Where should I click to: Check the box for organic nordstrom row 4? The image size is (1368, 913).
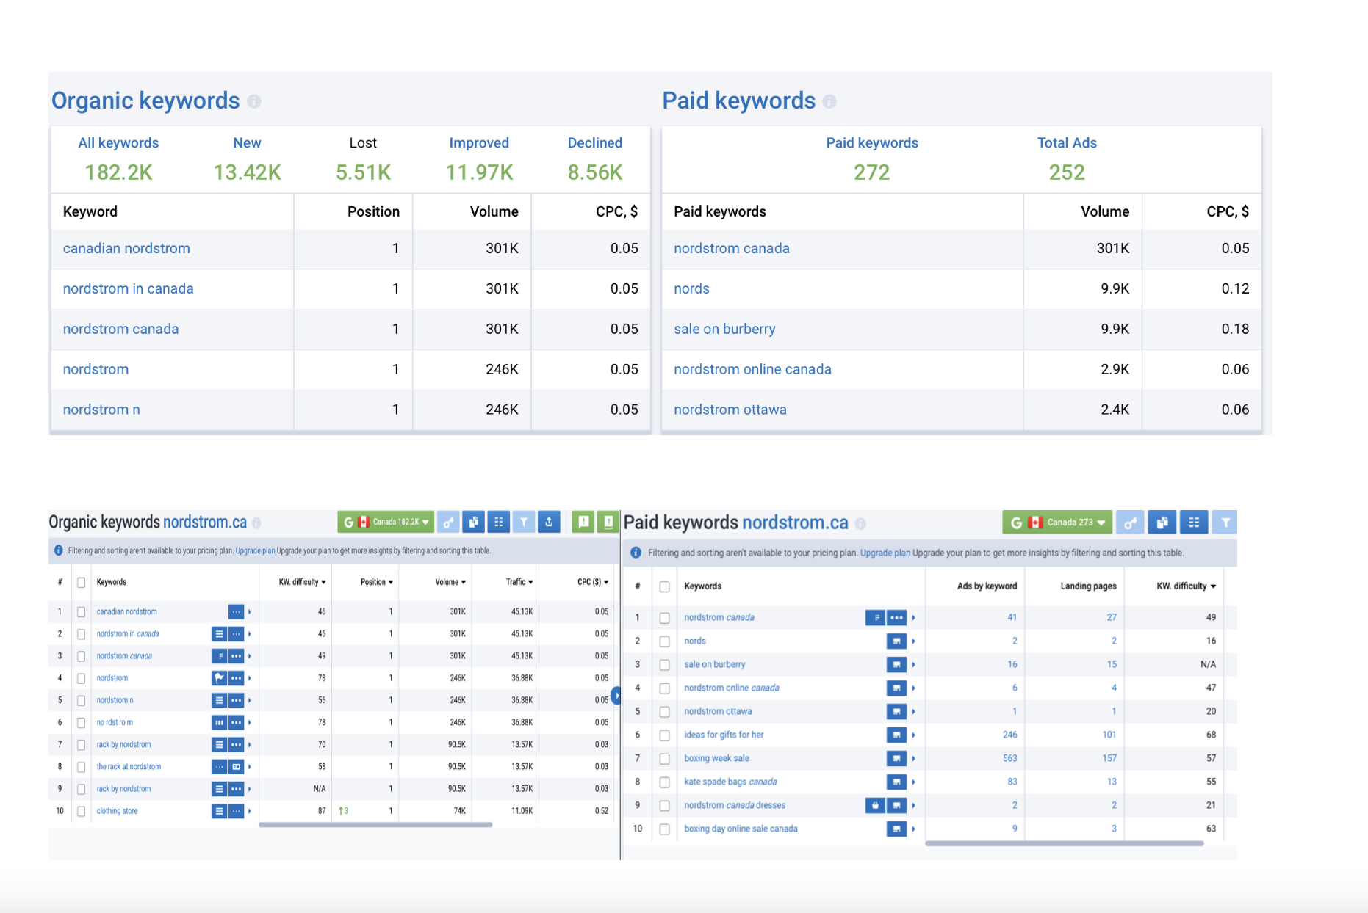click(82, 678)
